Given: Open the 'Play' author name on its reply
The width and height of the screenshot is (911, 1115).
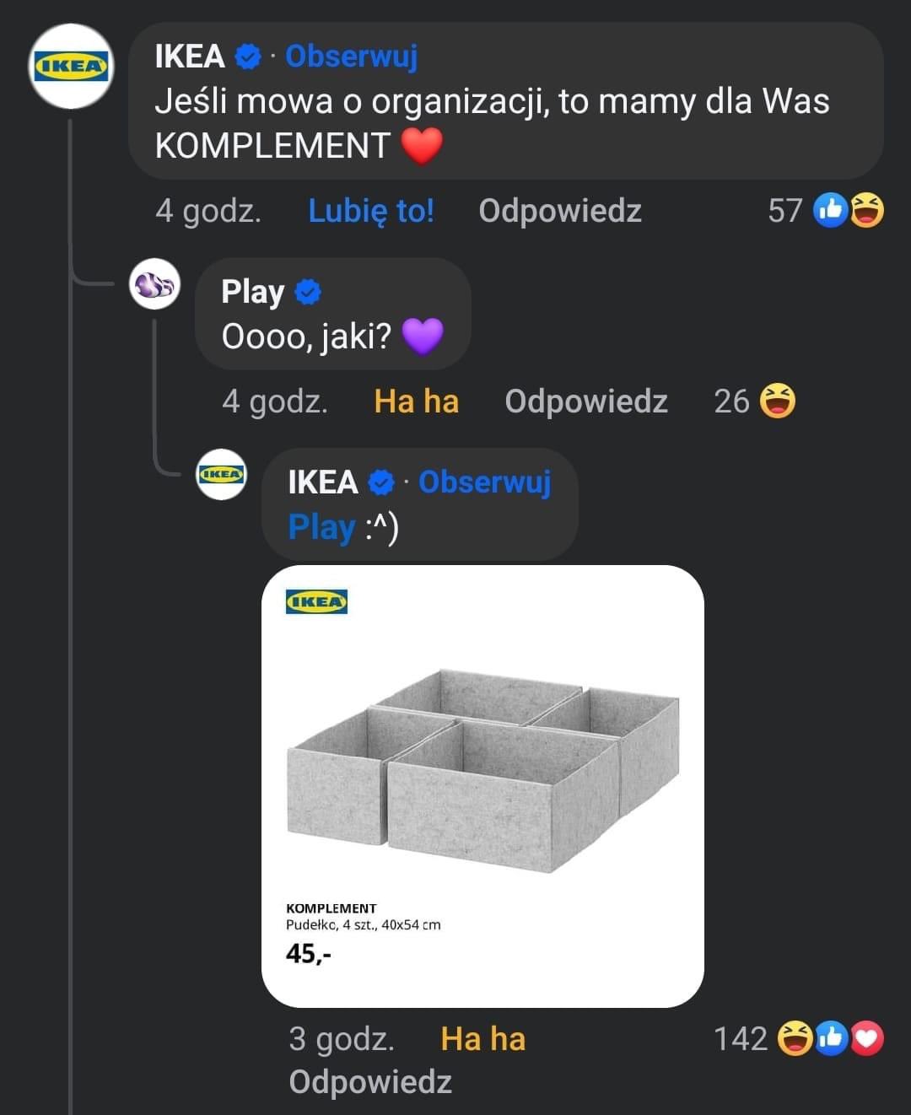Looking at the screenshot, I should click(252, 292).
